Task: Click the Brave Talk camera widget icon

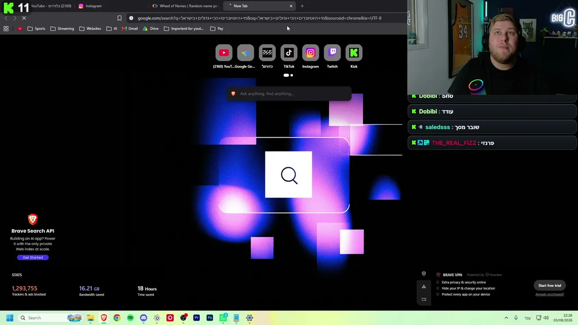Action: (424, 299)
